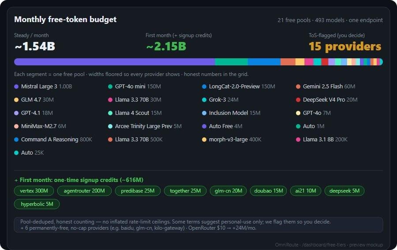
Task: Click the large purple bar segment
Action: click(x=114, y=62)
